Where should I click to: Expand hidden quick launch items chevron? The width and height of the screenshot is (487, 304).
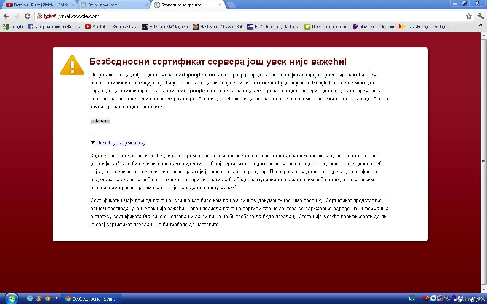[x=57, y=298]
